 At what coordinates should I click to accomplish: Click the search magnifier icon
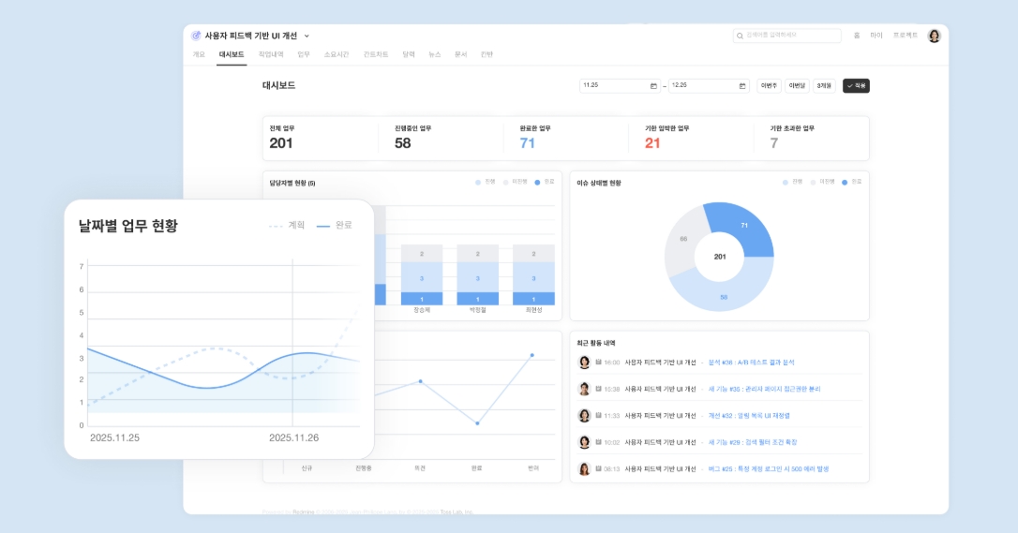741,36
